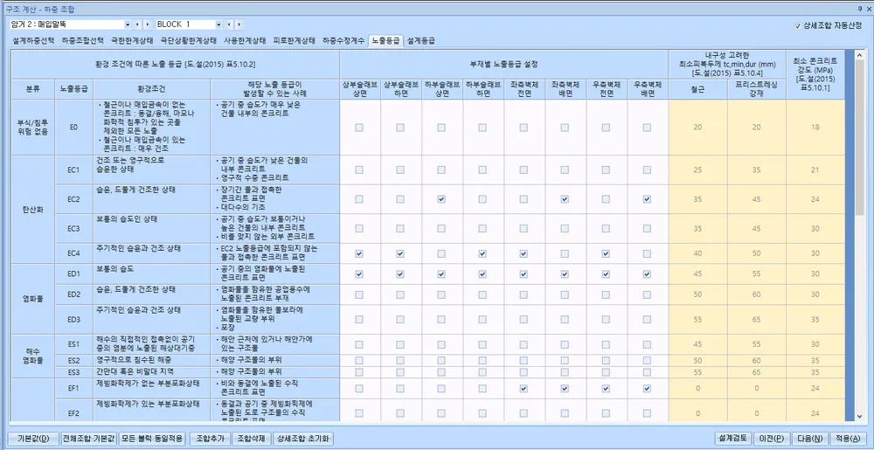
Task: Open the 암거 2 : 매입말뚝 dropdown
Action: (128, 24)
